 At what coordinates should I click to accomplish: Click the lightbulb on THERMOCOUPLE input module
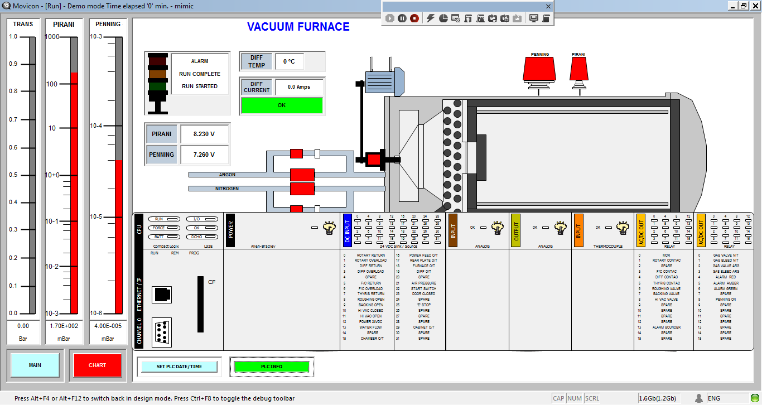(x=622, y=227)
